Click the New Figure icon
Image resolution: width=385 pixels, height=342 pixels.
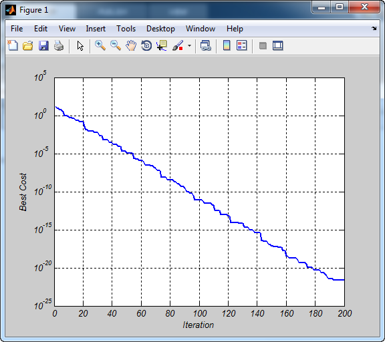pos(13,45)
